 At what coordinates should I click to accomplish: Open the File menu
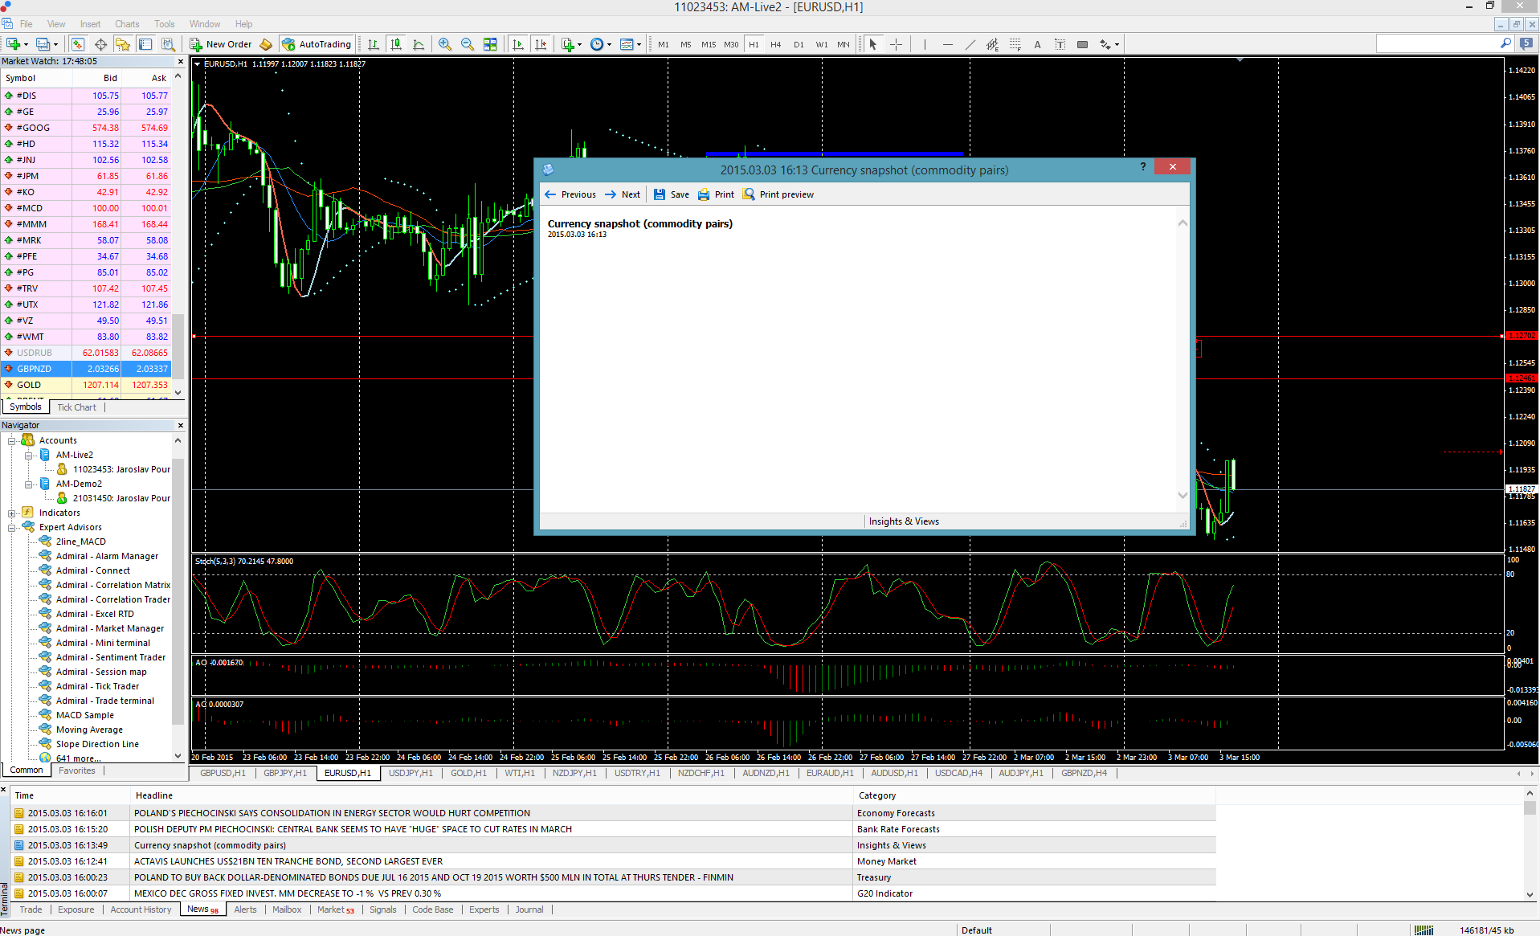27,24
